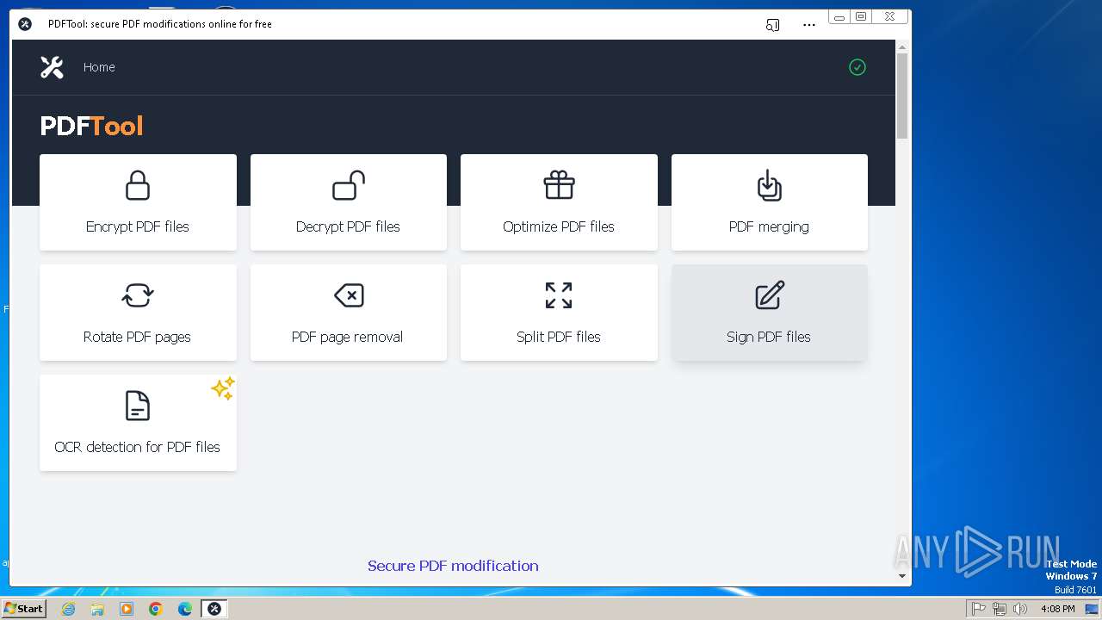
Task: Open the PDF merging label
Action: click(x=769, y=226)
